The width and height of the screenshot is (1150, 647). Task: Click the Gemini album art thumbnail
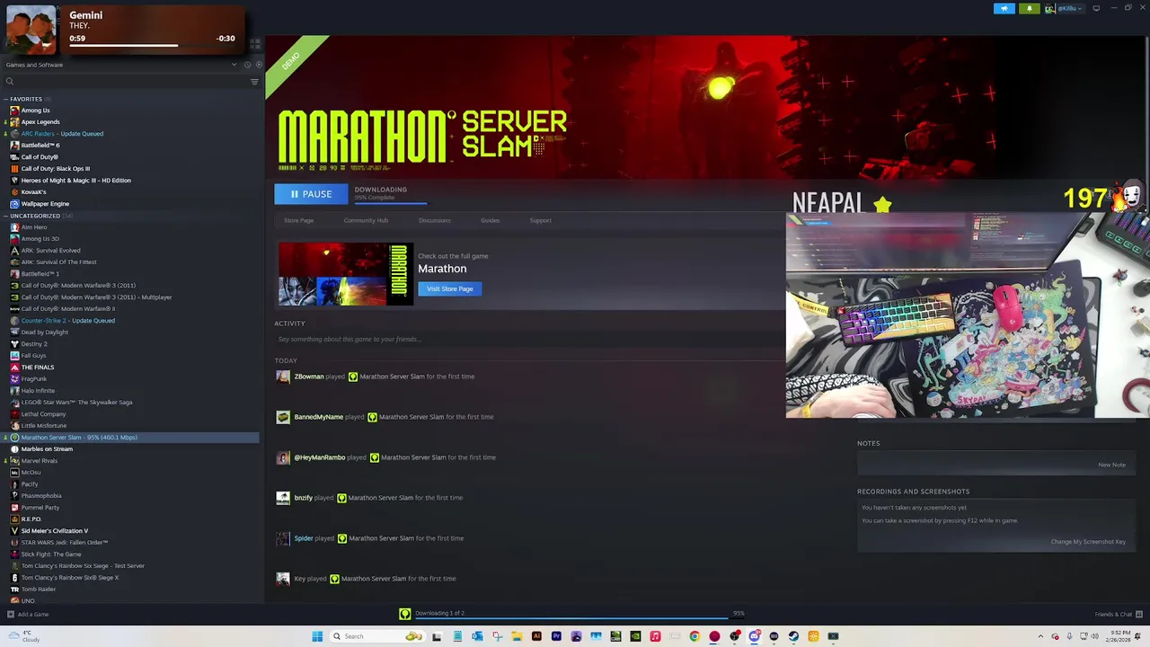tap(31, 30)
